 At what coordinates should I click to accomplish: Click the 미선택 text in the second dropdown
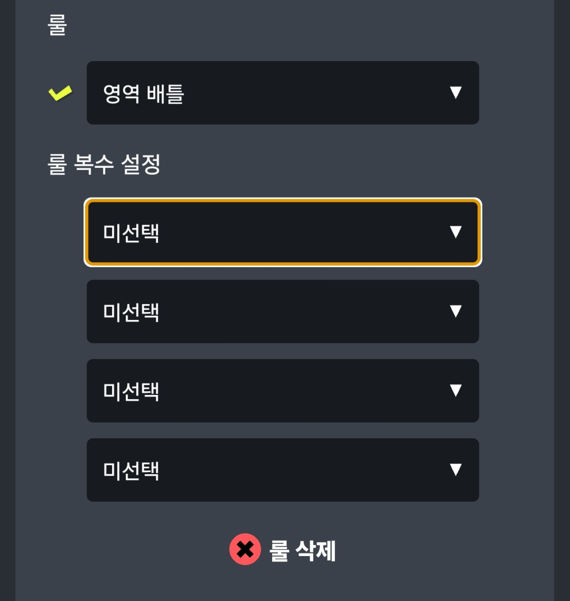(131, 312)
